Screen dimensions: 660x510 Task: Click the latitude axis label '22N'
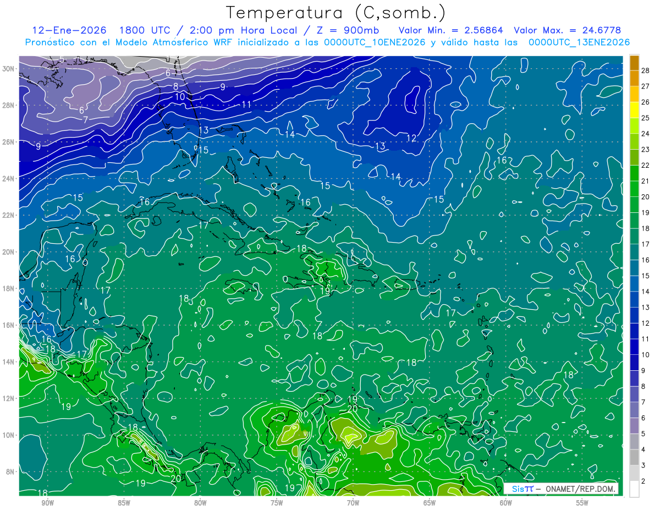9,215
